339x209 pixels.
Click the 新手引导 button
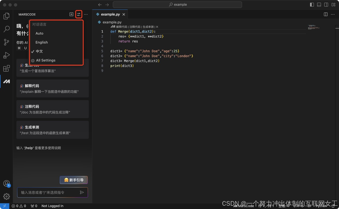(74, 180)
